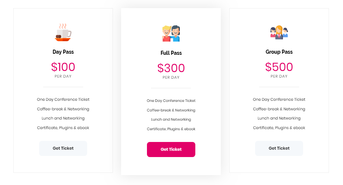Click Certificate, Plugins & ebook in Day Pass
The height and width of the screenshot is (185, 343).
click(x=63, y=128)
